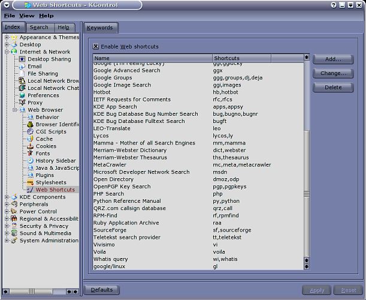Click the Power Control icon
Screen dimensions: 366x300
click(x=14, y=211)
